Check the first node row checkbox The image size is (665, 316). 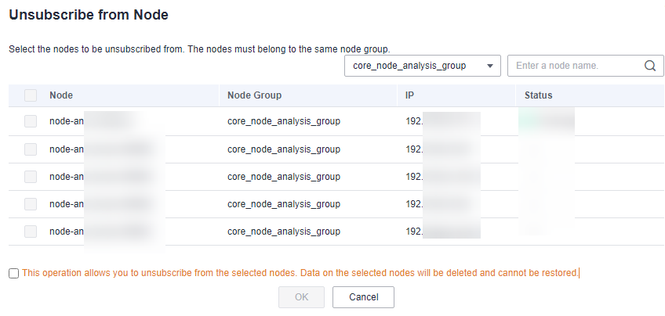31,121
